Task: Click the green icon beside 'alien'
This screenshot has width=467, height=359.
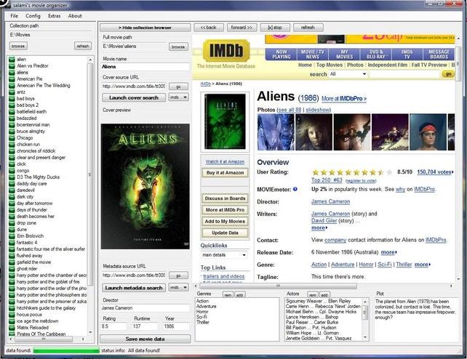Action: click(12, 60)
